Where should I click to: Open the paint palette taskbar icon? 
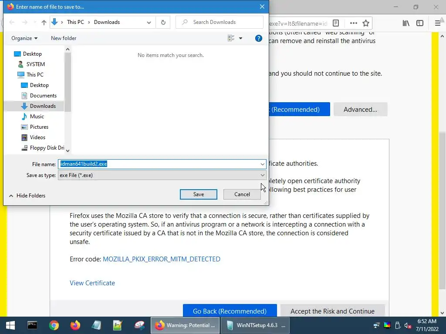point(139,325)
